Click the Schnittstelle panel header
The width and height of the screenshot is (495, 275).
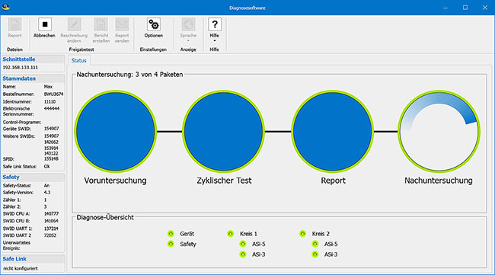click(x=34, y=59)
